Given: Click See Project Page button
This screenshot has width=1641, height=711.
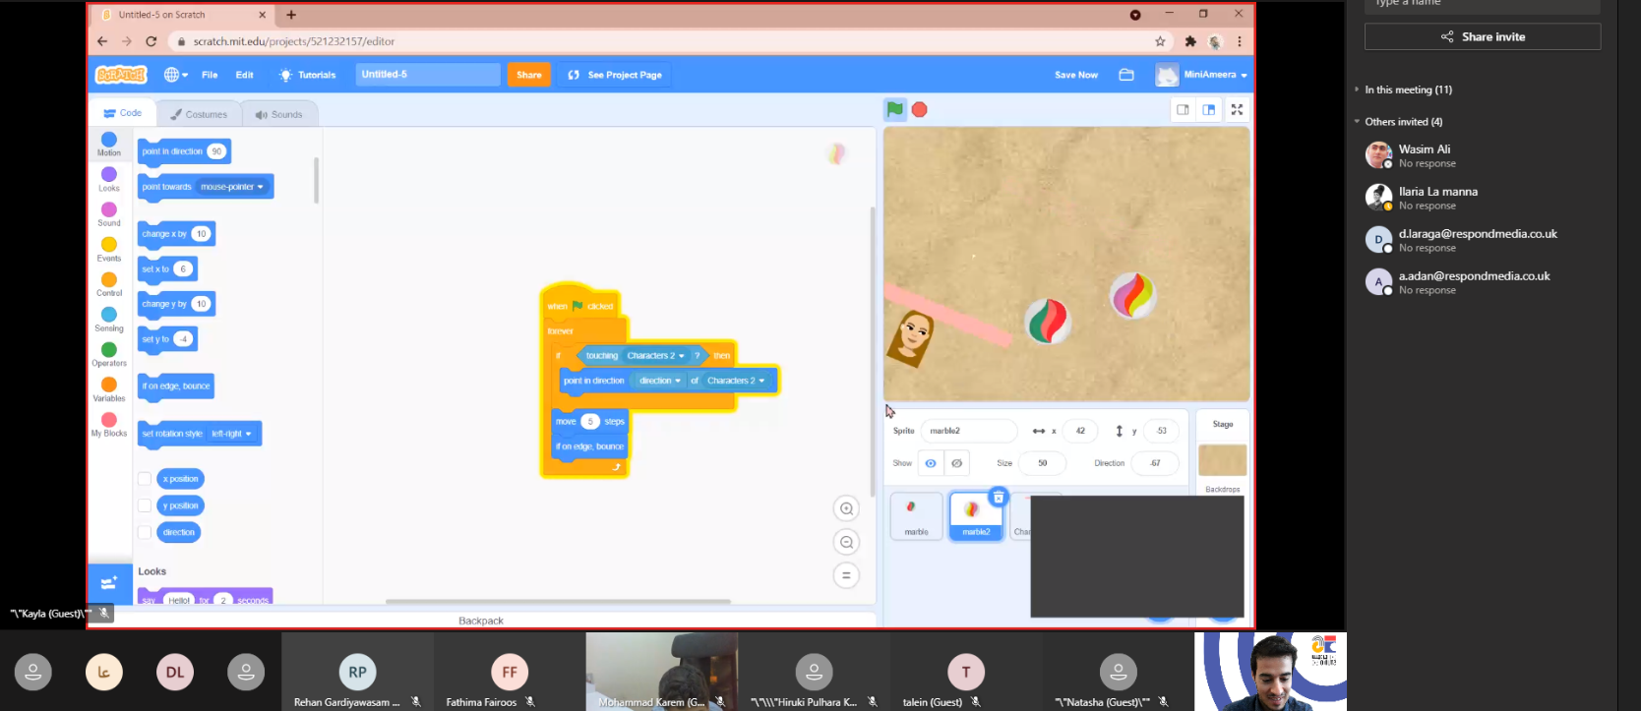Looking at the screenshot, I should point(615,75).
